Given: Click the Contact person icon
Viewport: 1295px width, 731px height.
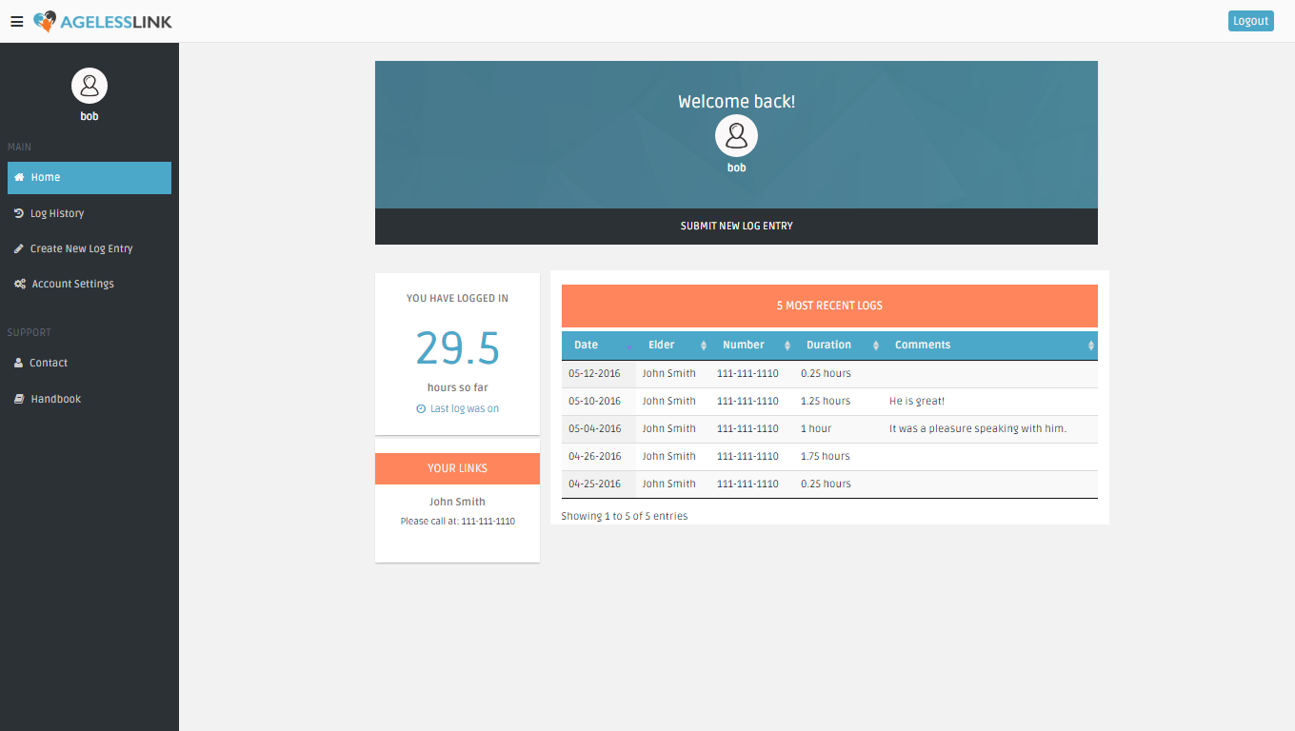Looking at the screenshot, I should tap(19, 363).
